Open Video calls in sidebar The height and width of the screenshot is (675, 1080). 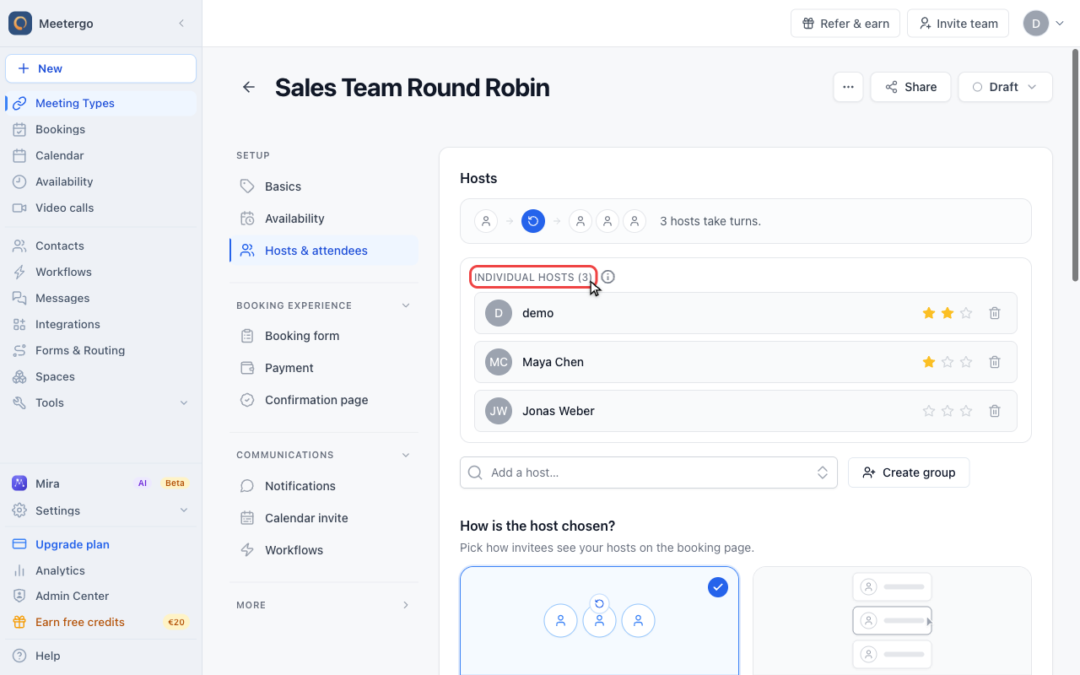tap(100, 208)
